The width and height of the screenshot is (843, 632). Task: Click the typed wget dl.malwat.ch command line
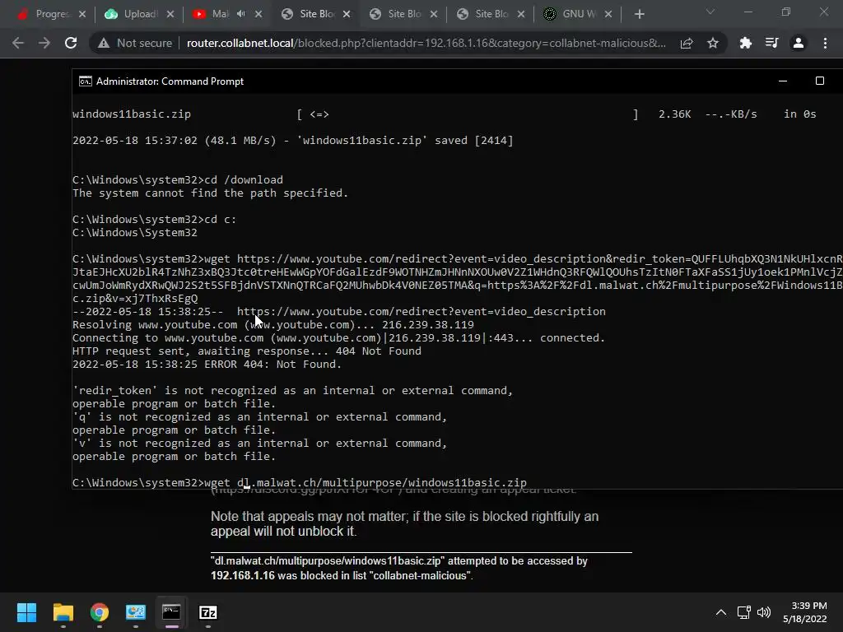click(x=300, y=482)
